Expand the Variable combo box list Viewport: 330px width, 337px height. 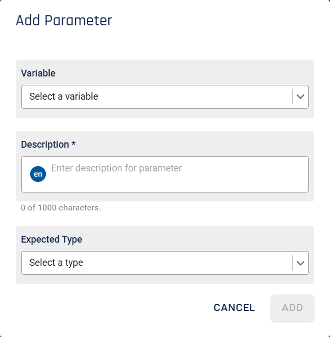(x=165, y=97)
